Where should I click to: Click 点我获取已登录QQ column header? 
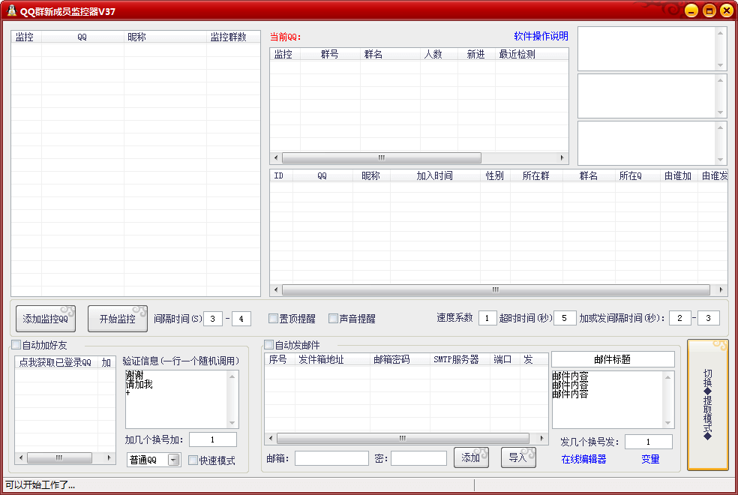point(55,362)
